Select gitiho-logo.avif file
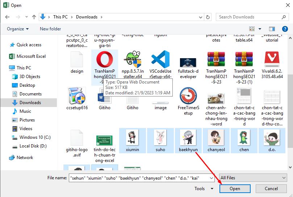 pyautogui.click(x=77, y=144)
